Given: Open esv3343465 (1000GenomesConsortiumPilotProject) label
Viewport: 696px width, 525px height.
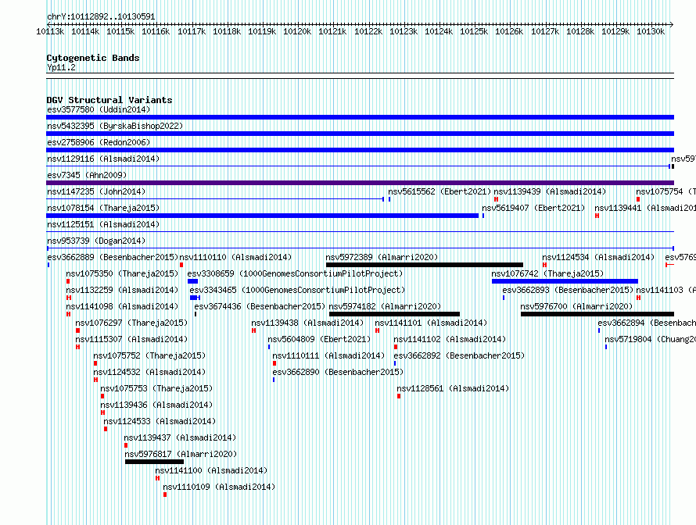Looking at the screenshot, I should (x=297, y=290).
